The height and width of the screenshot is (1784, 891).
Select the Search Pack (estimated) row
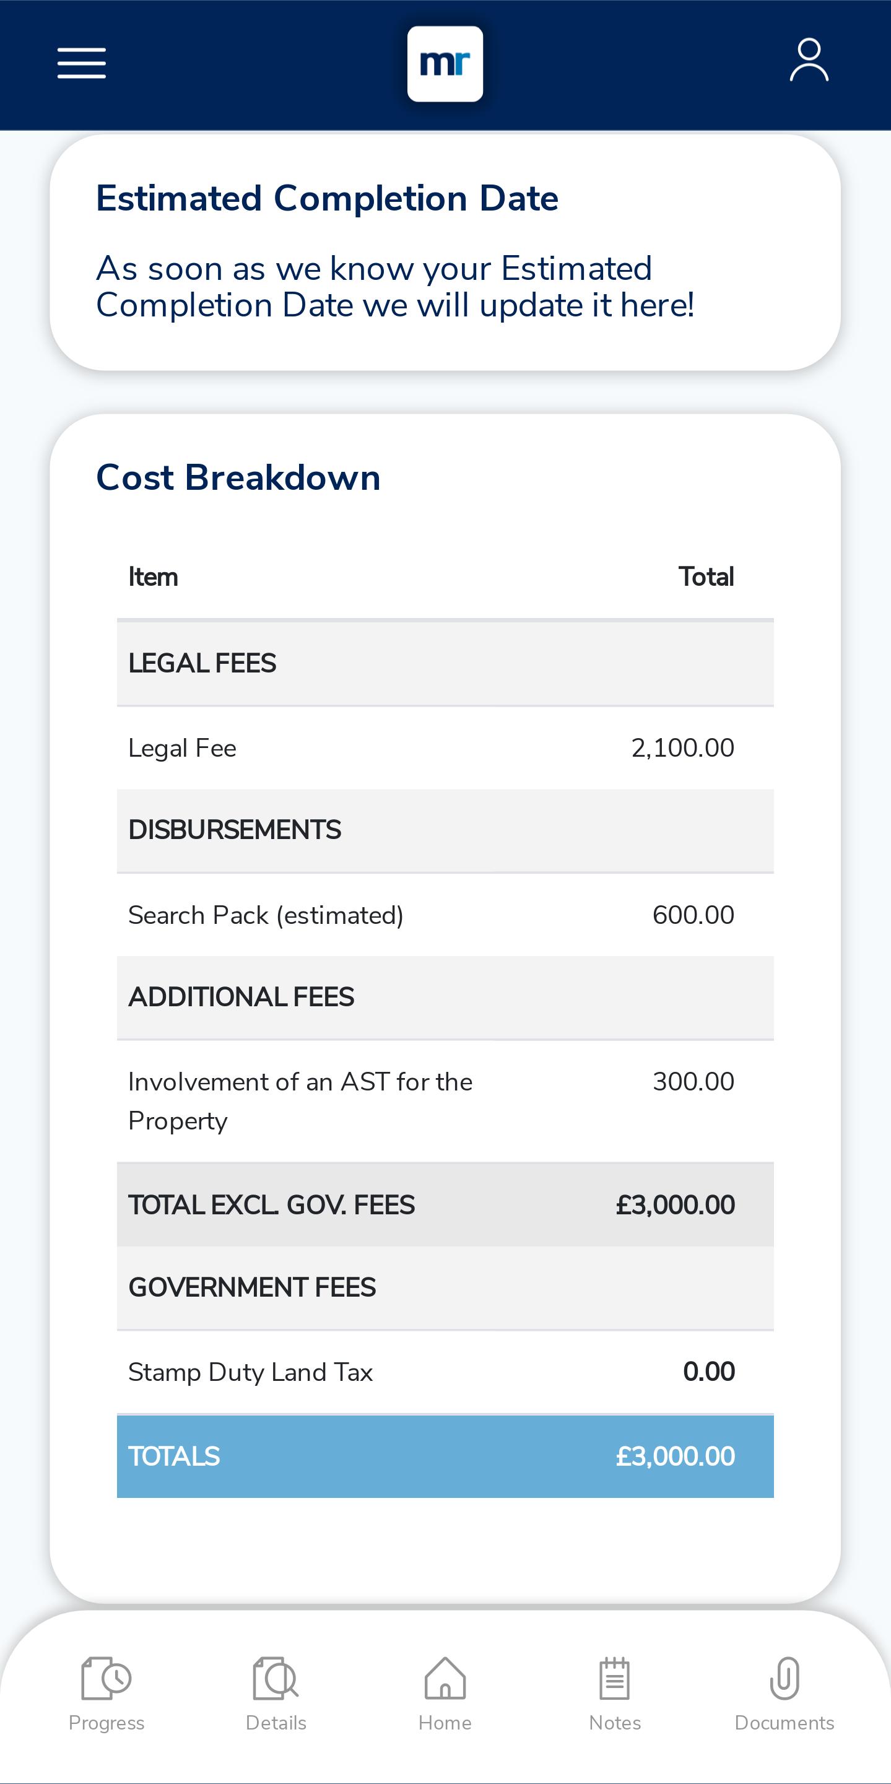tap(445, 915)
